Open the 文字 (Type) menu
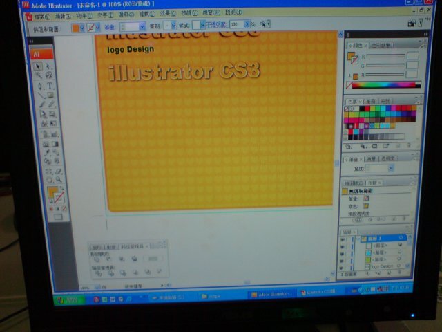This screenshot has height=332, width=442. click(x=106, y=15)
